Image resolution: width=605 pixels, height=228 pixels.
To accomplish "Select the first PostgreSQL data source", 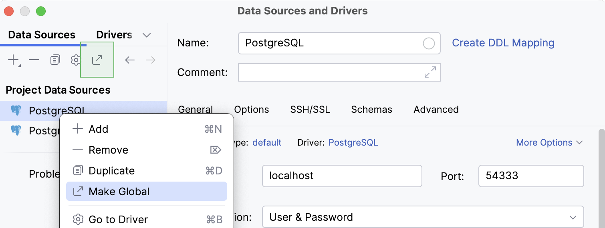I will (56, 111).
